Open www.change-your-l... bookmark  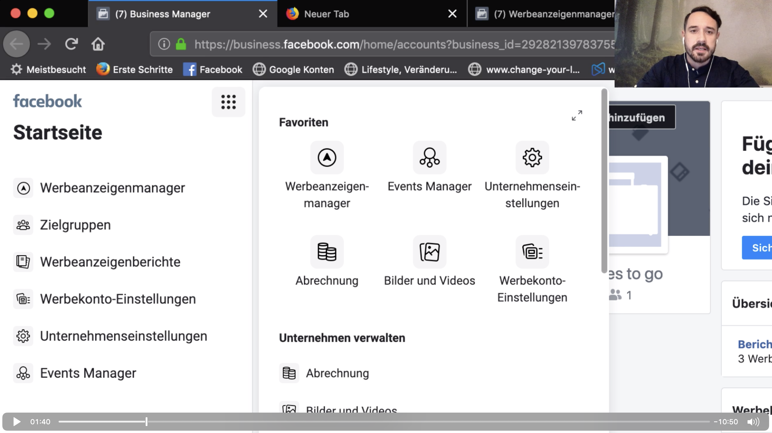[524, 70]
